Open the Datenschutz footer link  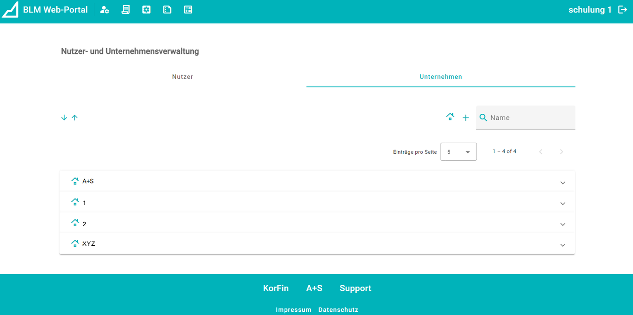pyautogui.click(x=338, y=309)
